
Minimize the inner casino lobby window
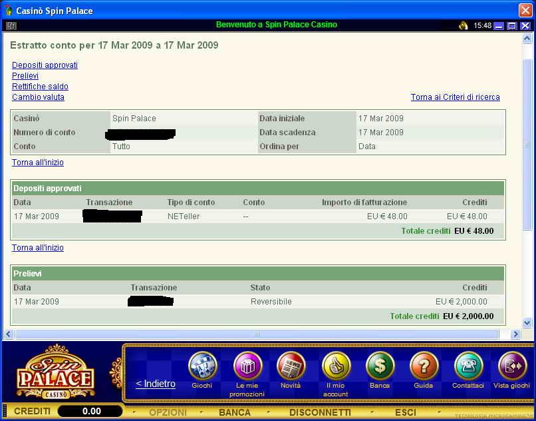(x=499, y=26)
